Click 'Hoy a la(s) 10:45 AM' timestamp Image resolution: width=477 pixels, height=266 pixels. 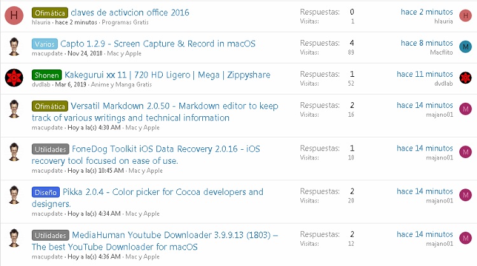pos(95,171)
